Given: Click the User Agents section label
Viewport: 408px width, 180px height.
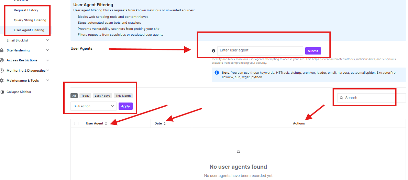Looking at the screenshot, I should [x=81, y=48].
